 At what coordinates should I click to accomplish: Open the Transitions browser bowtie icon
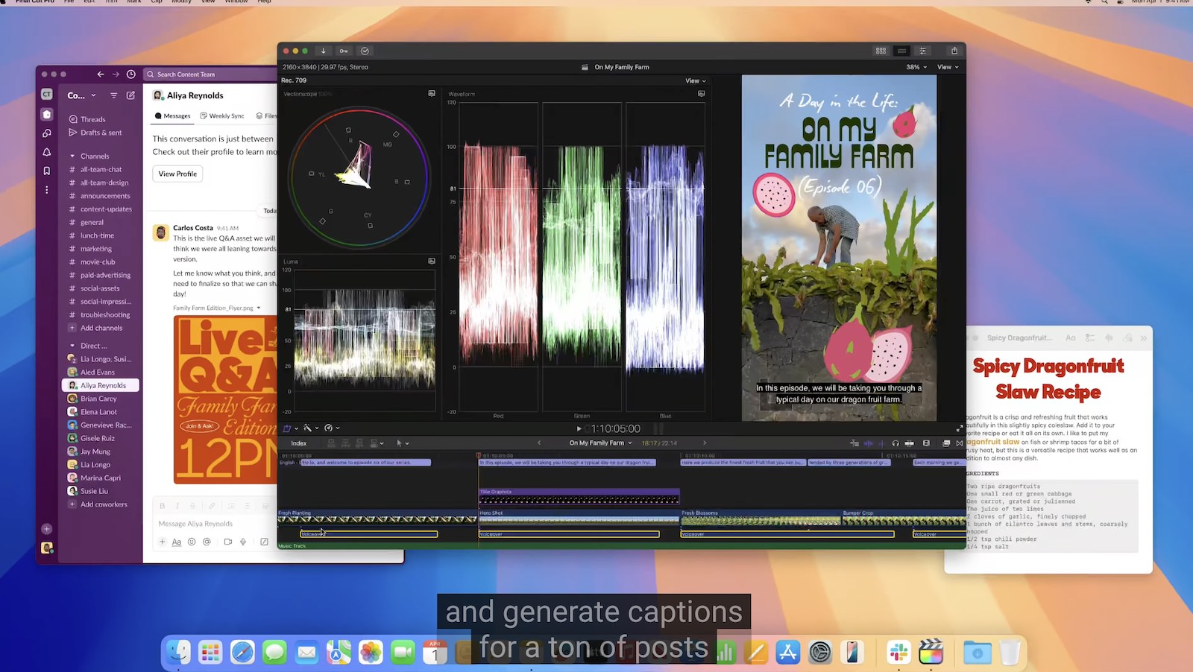coord(960,443)
